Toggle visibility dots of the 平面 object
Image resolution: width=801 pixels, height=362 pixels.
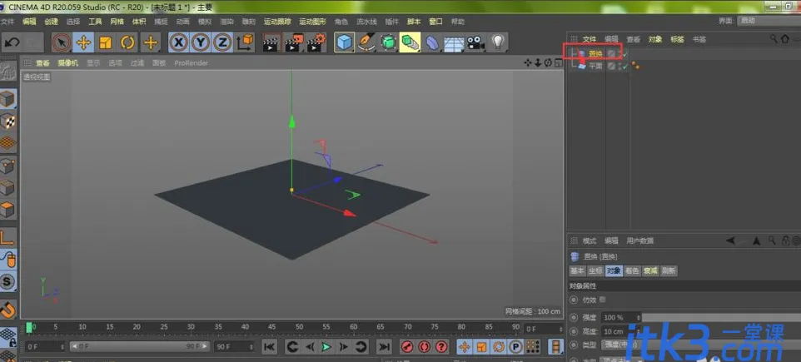[619, 66]
